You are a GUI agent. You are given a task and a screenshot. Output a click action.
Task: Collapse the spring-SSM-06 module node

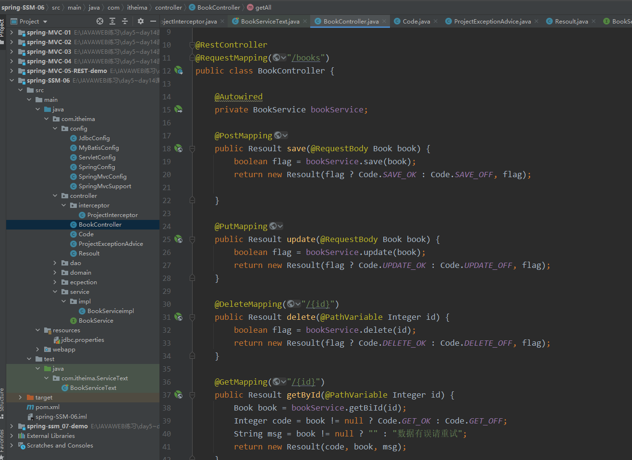(x=12, y=81)
